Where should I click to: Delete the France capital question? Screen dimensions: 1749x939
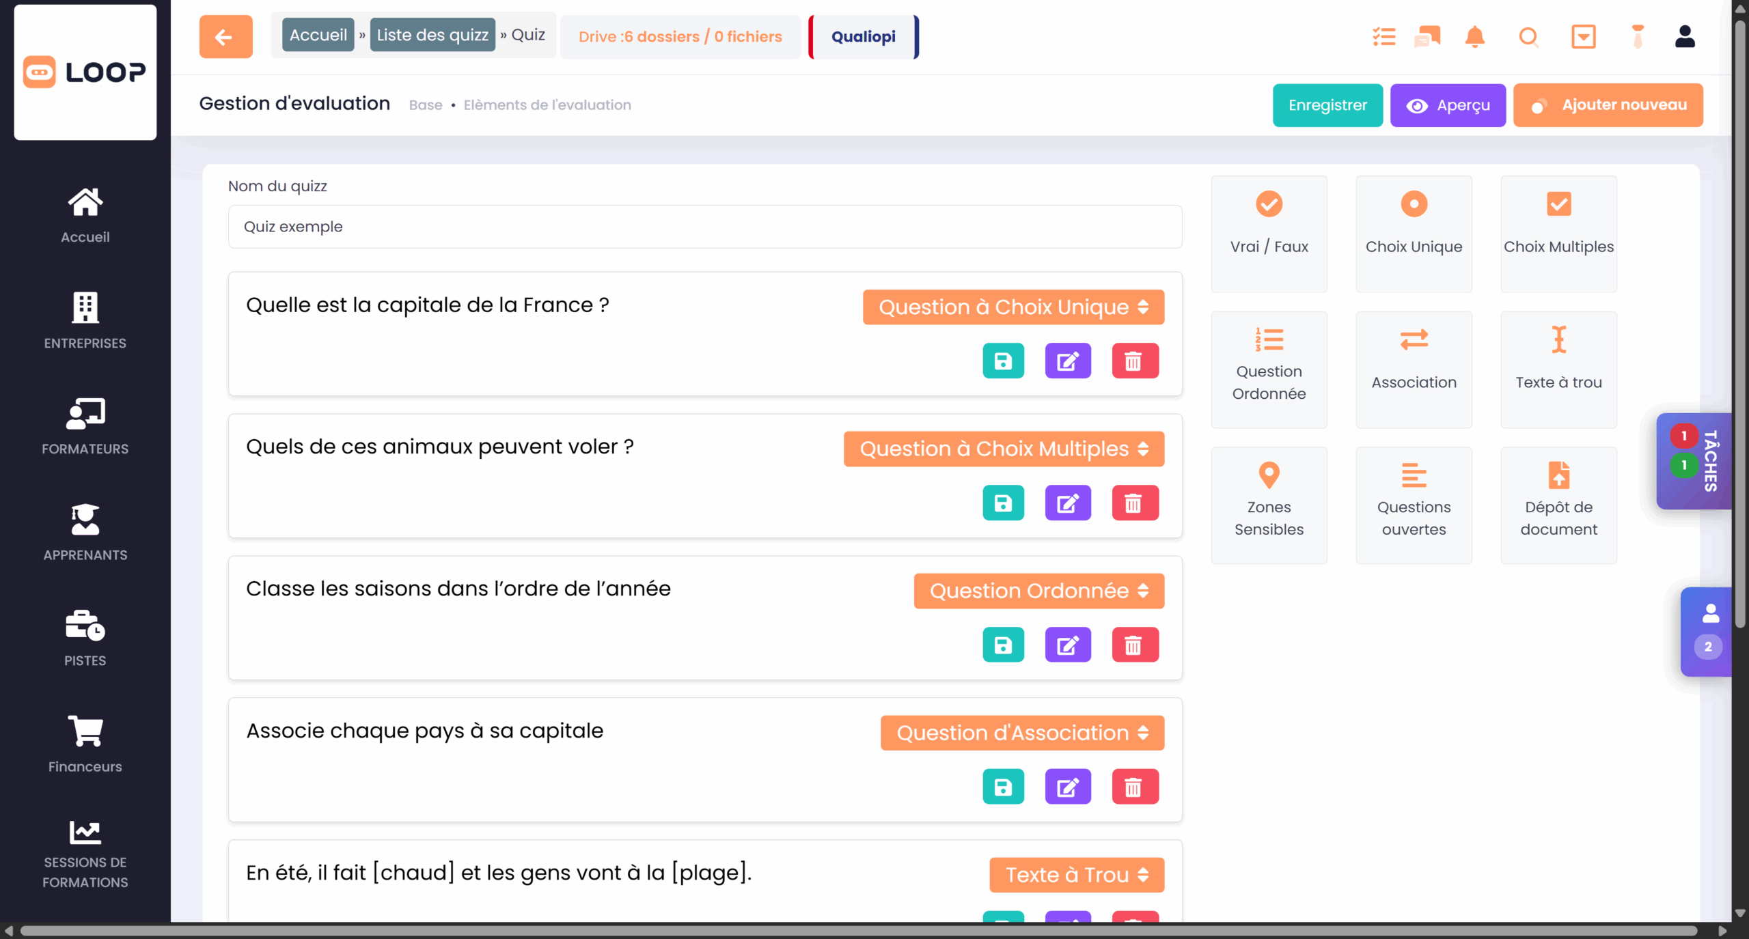pyautogui.click(x=1134, y=361)
